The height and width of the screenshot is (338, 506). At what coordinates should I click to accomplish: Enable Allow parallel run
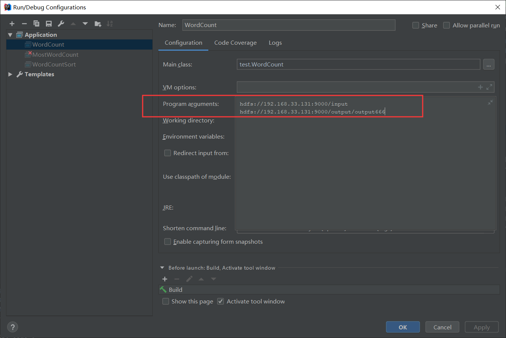tap(446, 25)
